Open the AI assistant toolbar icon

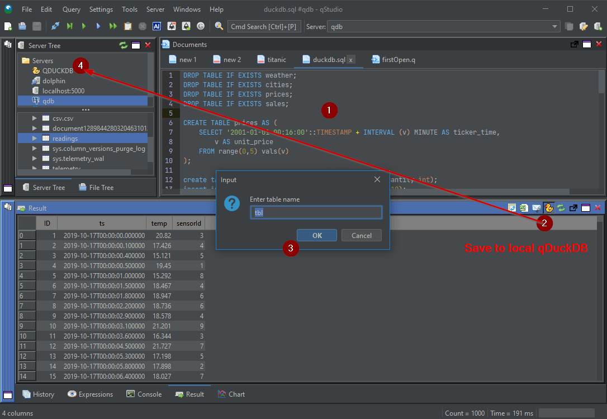pyautogui.click(x=157, y=26)
